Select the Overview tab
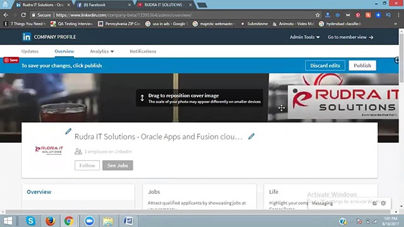Image resolution: width=404 pixels, height=227 pixels. point(64,51)
